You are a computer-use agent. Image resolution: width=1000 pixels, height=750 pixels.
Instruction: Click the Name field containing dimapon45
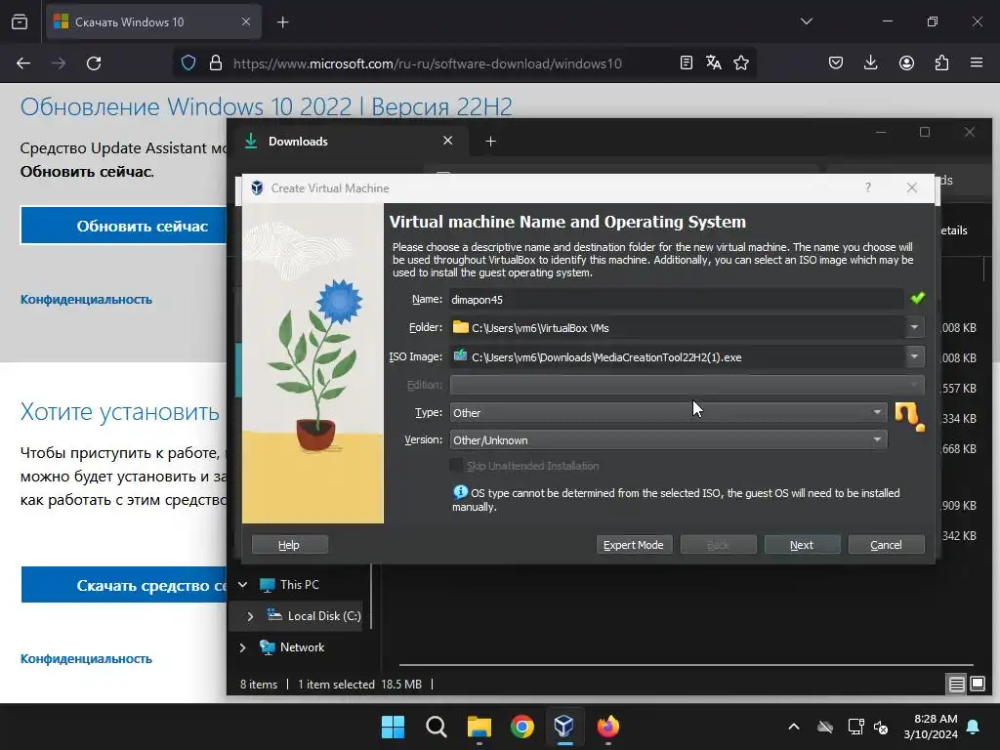pos(677,299)
